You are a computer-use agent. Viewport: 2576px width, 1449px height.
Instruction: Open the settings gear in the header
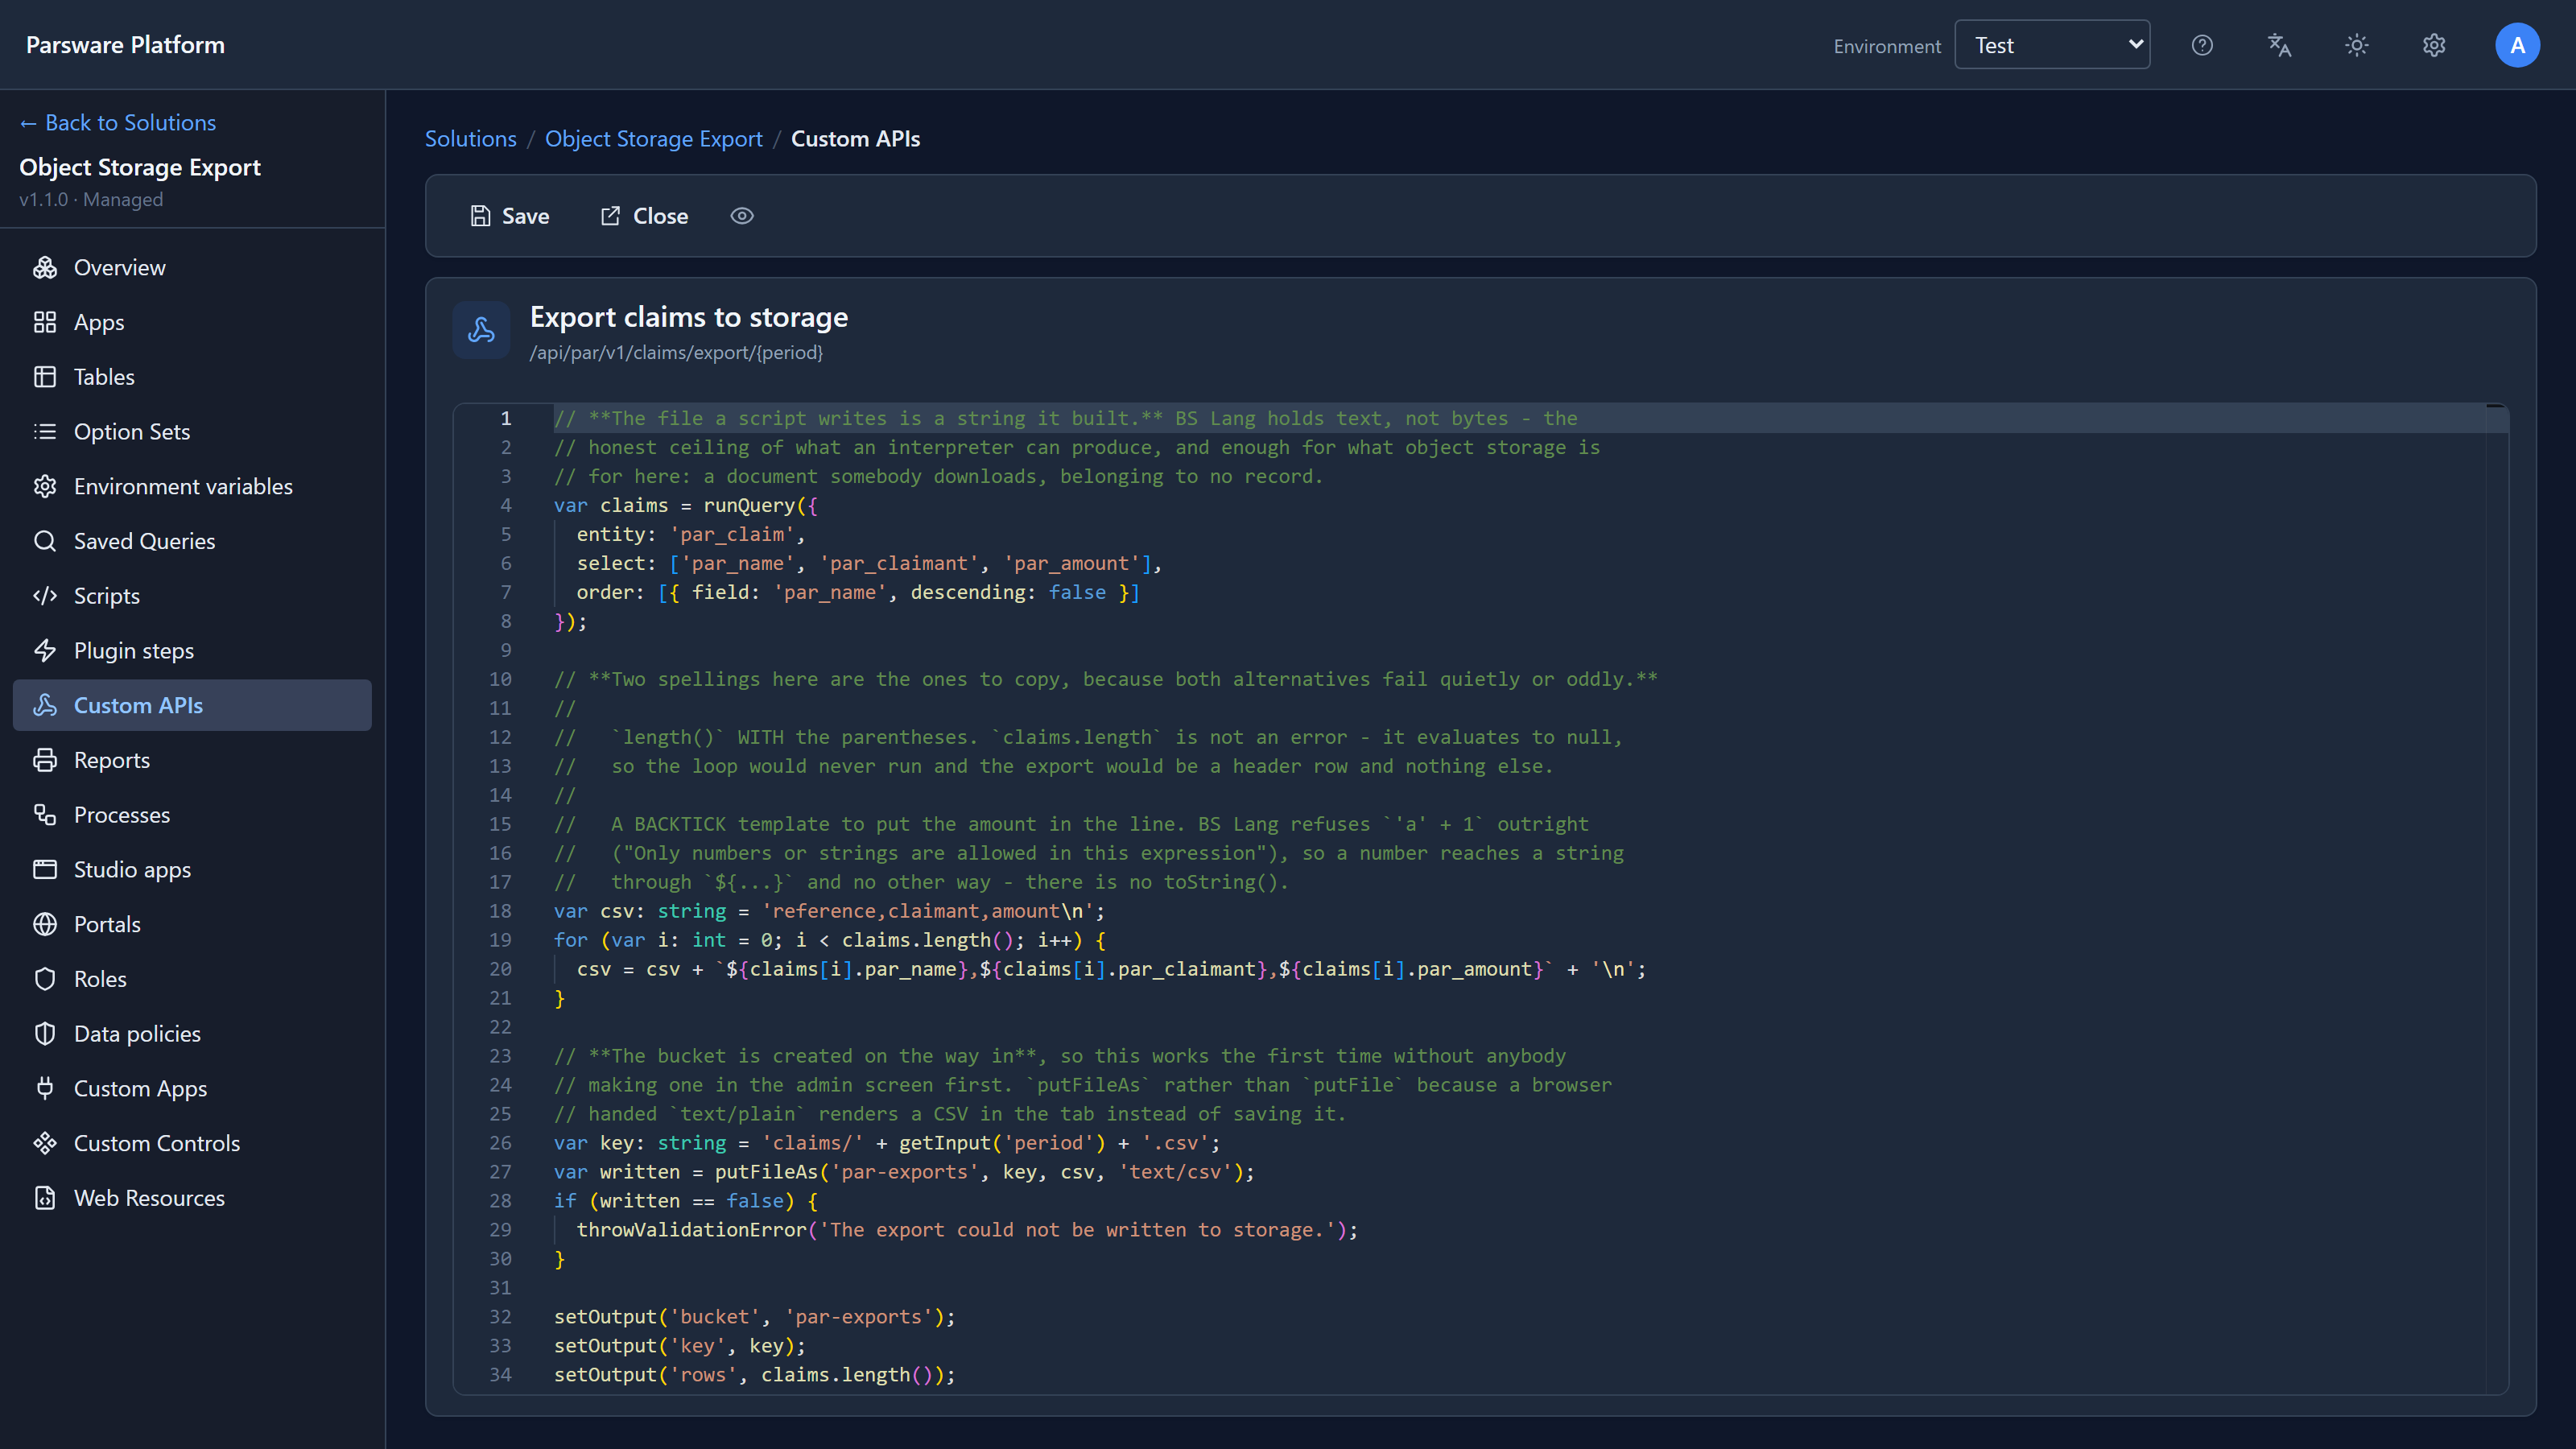coord(2434,45)
